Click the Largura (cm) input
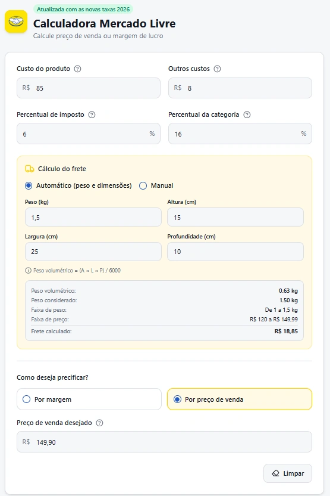This screenshot has height=496, width=330. 93,252
